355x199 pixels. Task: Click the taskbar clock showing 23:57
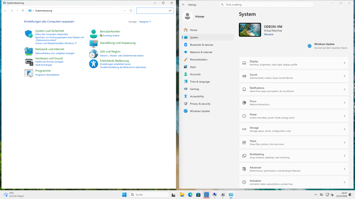pos(341,195)
